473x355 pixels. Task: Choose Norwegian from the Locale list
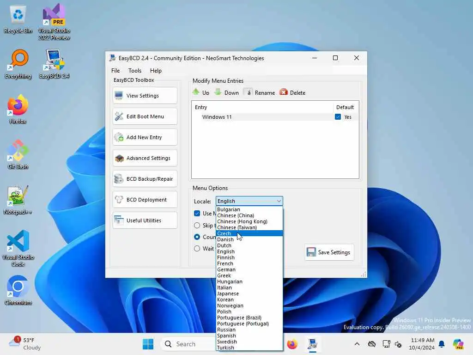[249, 306]
